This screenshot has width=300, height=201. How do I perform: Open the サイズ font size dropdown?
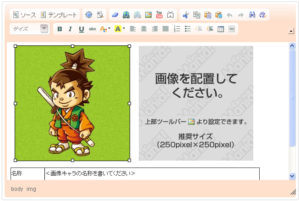pos(44,29)
